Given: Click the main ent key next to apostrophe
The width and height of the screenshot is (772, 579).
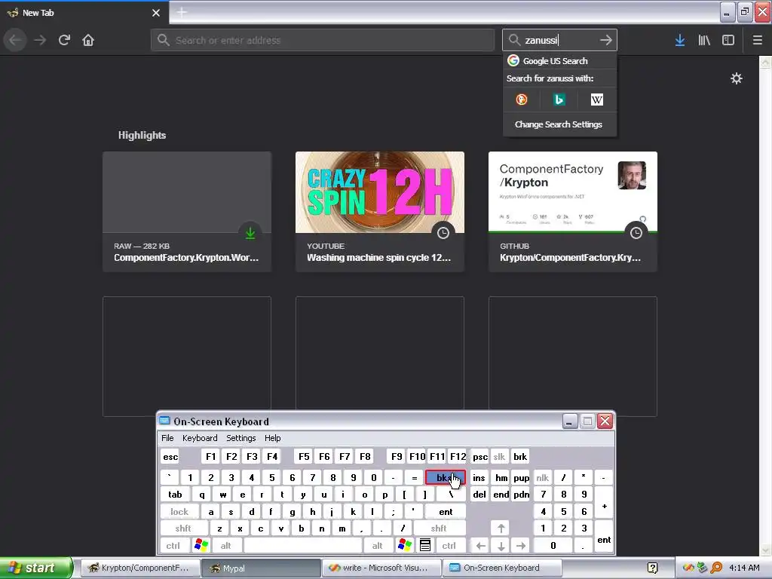Looking at the screenshot, I should pyautogui.click(x=446, y=512).
